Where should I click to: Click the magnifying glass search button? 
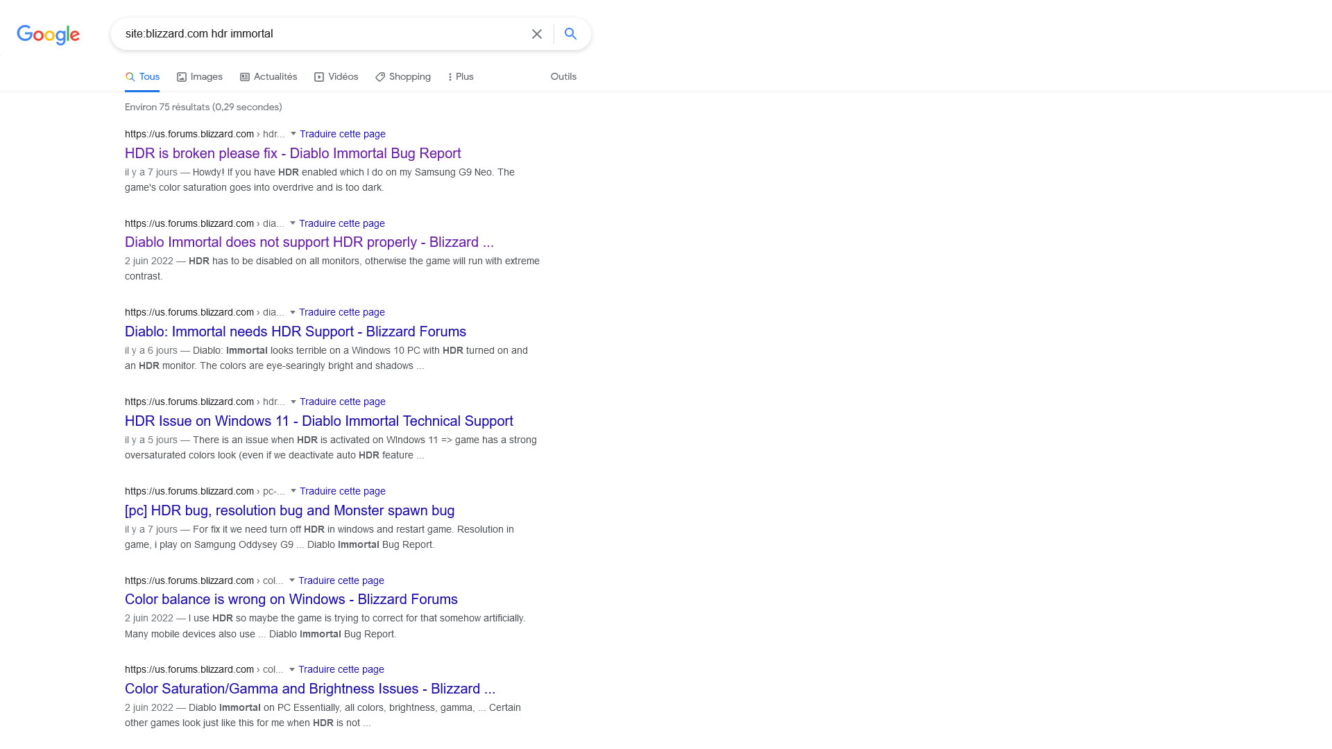[570, 34]
